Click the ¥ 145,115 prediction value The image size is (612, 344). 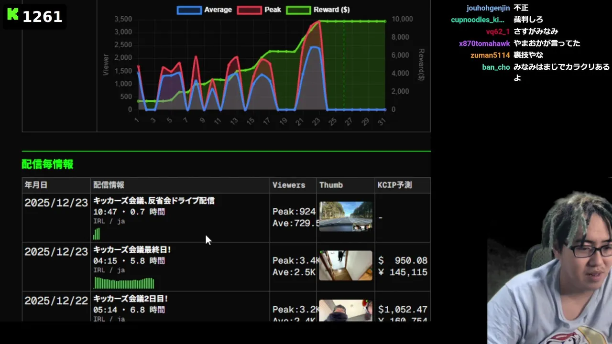(x=403, y=272)
